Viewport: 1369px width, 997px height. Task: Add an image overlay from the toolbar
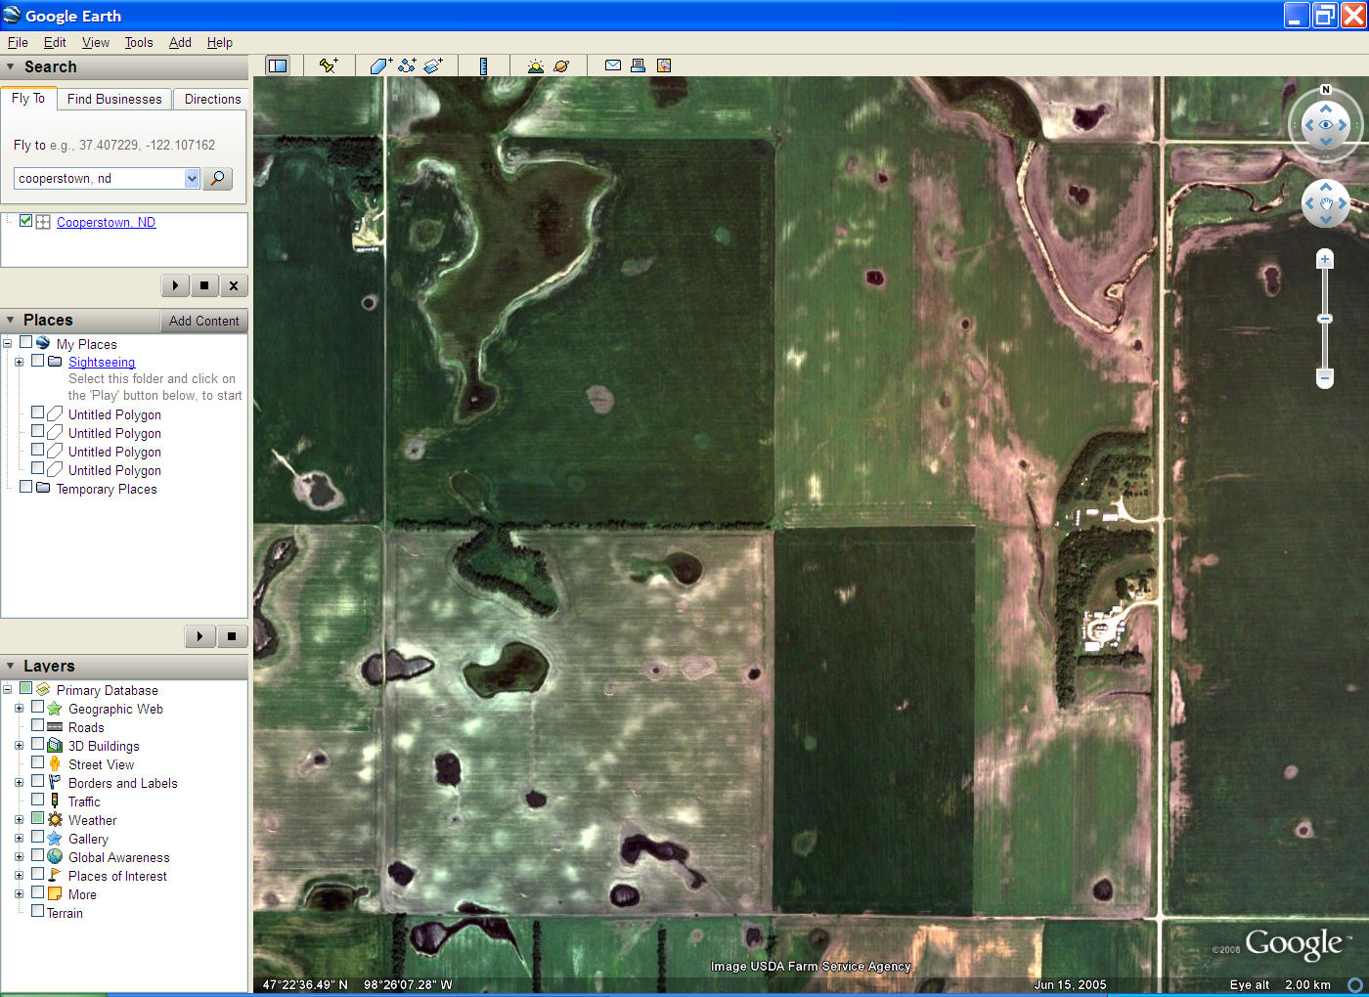point(433,65)
